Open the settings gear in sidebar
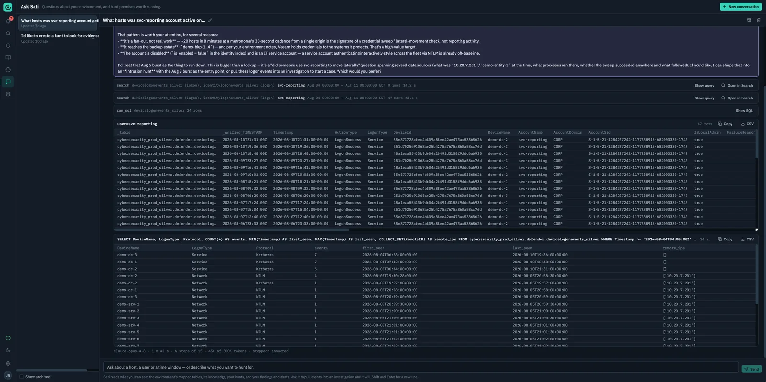 (8, 363)
